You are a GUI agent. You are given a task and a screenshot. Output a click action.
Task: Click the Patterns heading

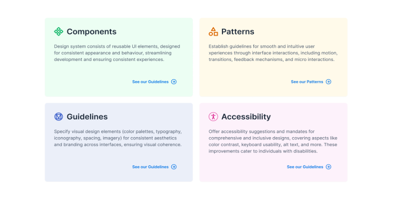[237, 32]
